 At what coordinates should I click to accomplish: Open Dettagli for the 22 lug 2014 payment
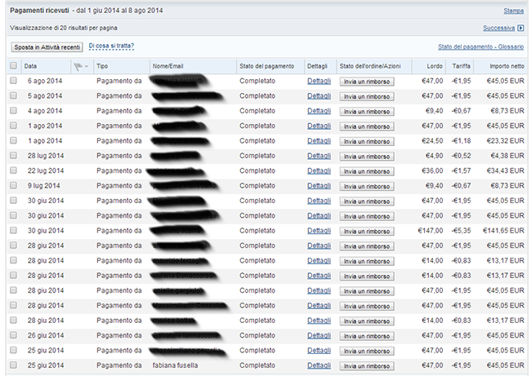[x=319, y=170]
